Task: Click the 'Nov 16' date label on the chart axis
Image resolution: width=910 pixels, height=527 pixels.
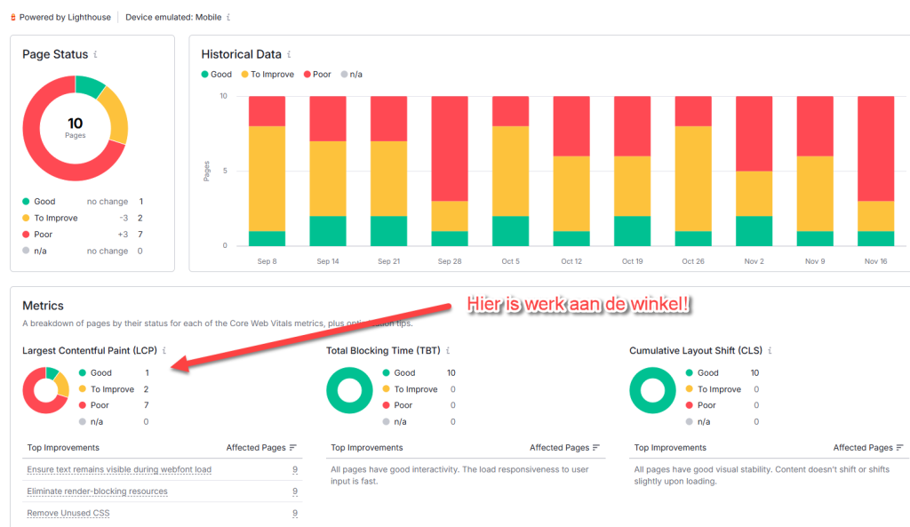Action: [875, 261]
